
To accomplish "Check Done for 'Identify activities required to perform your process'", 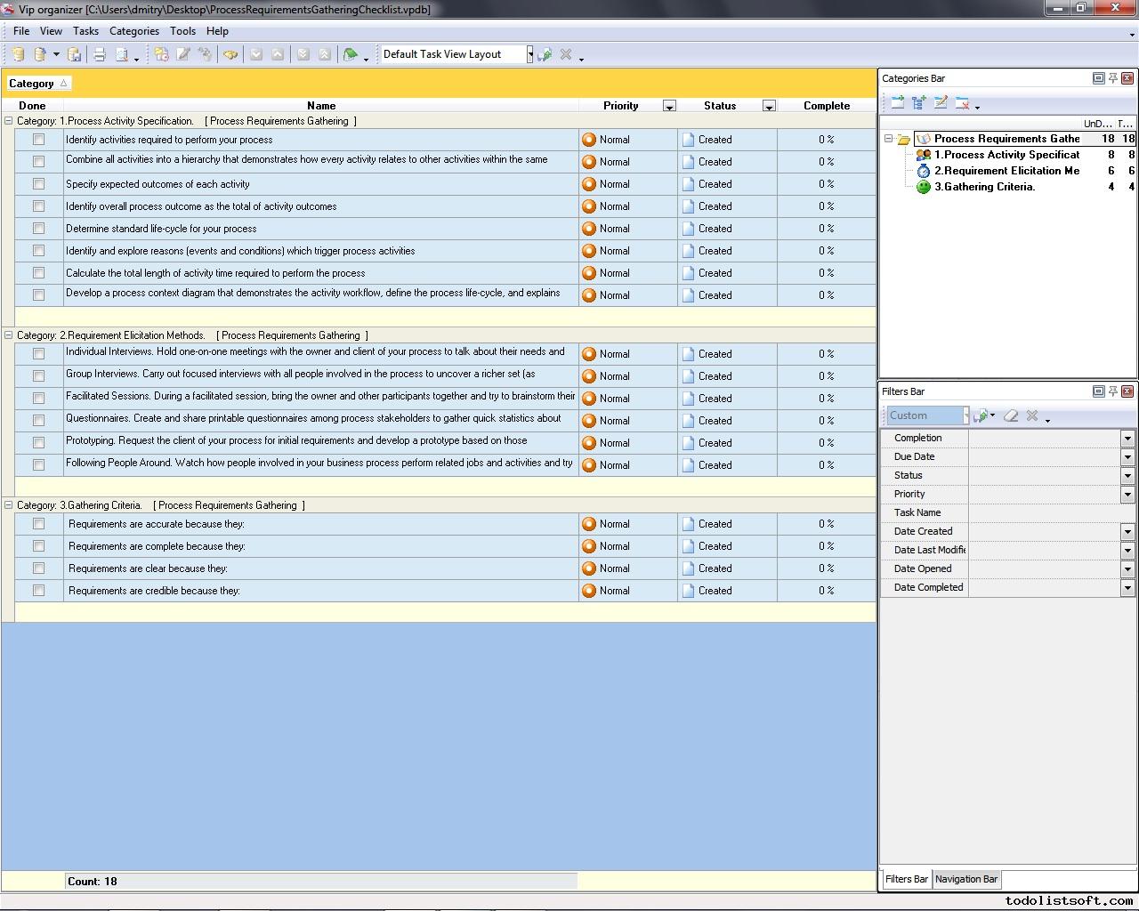I will coord(38,140).
